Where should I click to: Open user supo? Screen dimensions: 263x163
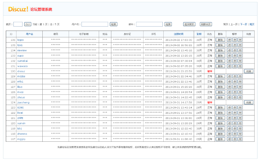pos(20,56)
